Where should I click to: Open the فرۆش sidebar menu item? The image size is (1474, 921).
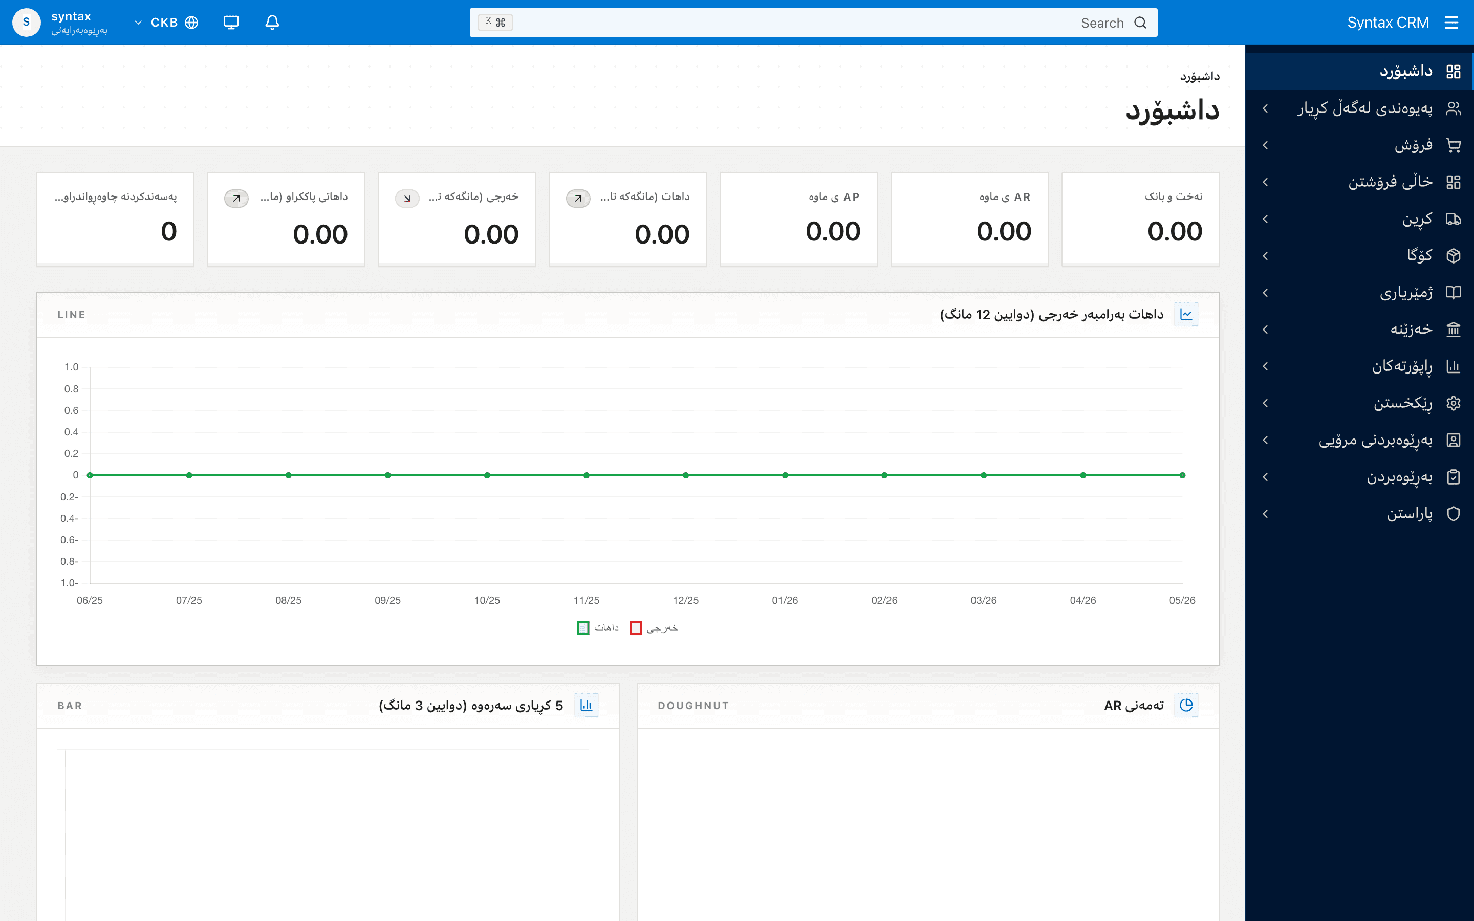click(1359, 145)
